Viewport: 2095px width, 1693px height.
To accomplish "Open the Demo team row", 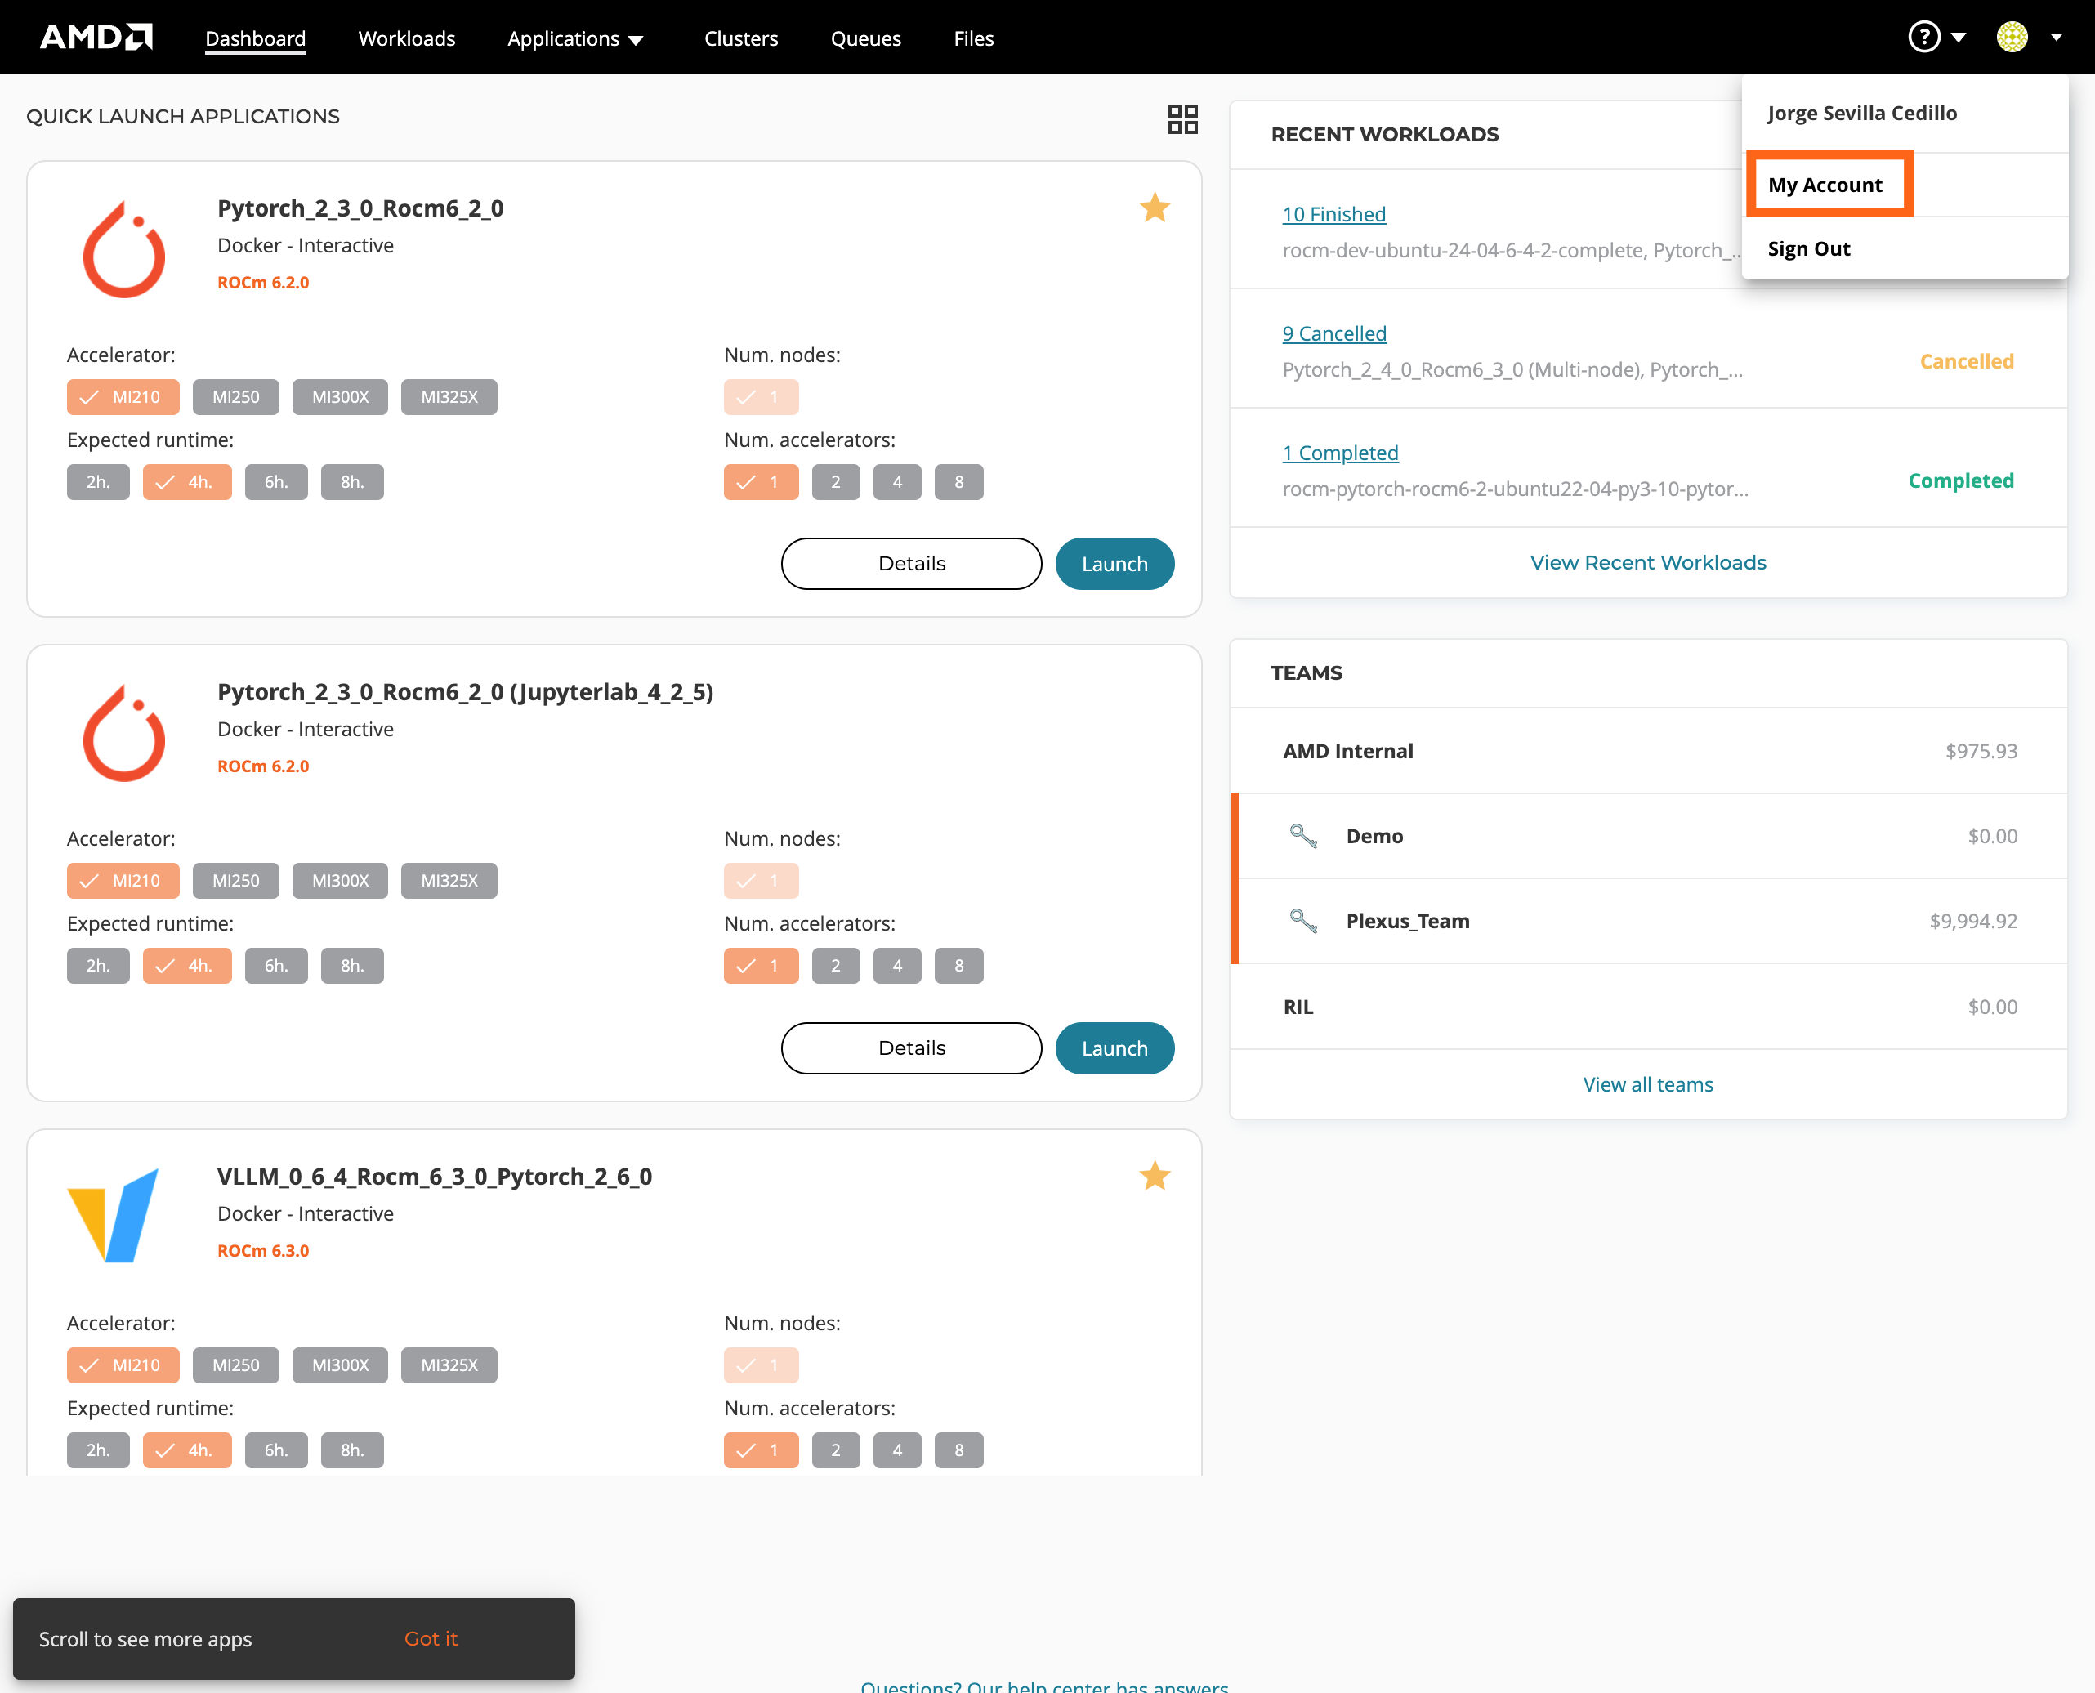I will [x=1648, y=836].
